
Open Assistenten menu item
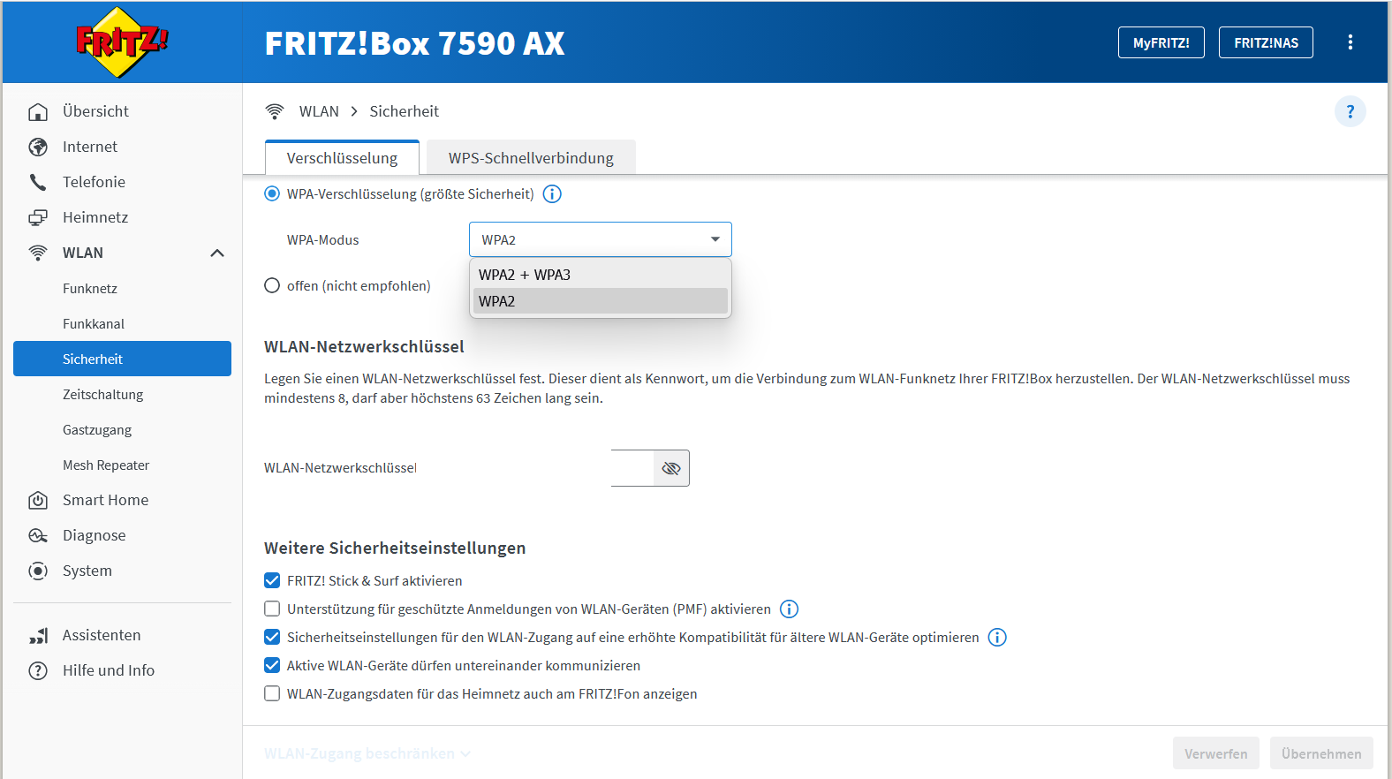click(122, 635)
